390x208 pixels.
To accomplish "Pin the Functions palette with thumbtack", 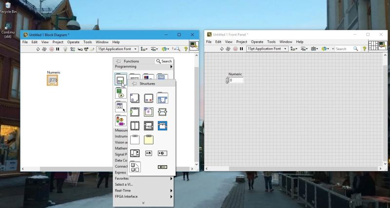I will click(x=118, y=61).
